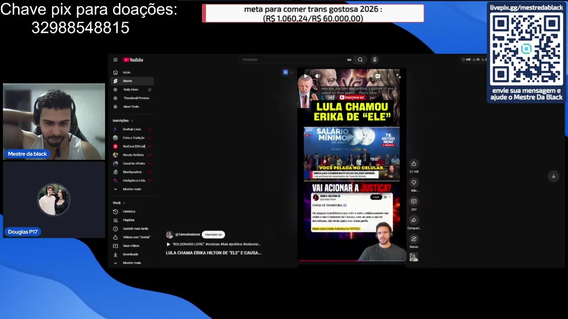This screenshot has width=568, height=319.
Task: Click the livepix QR code
Action: pos(526,50)
